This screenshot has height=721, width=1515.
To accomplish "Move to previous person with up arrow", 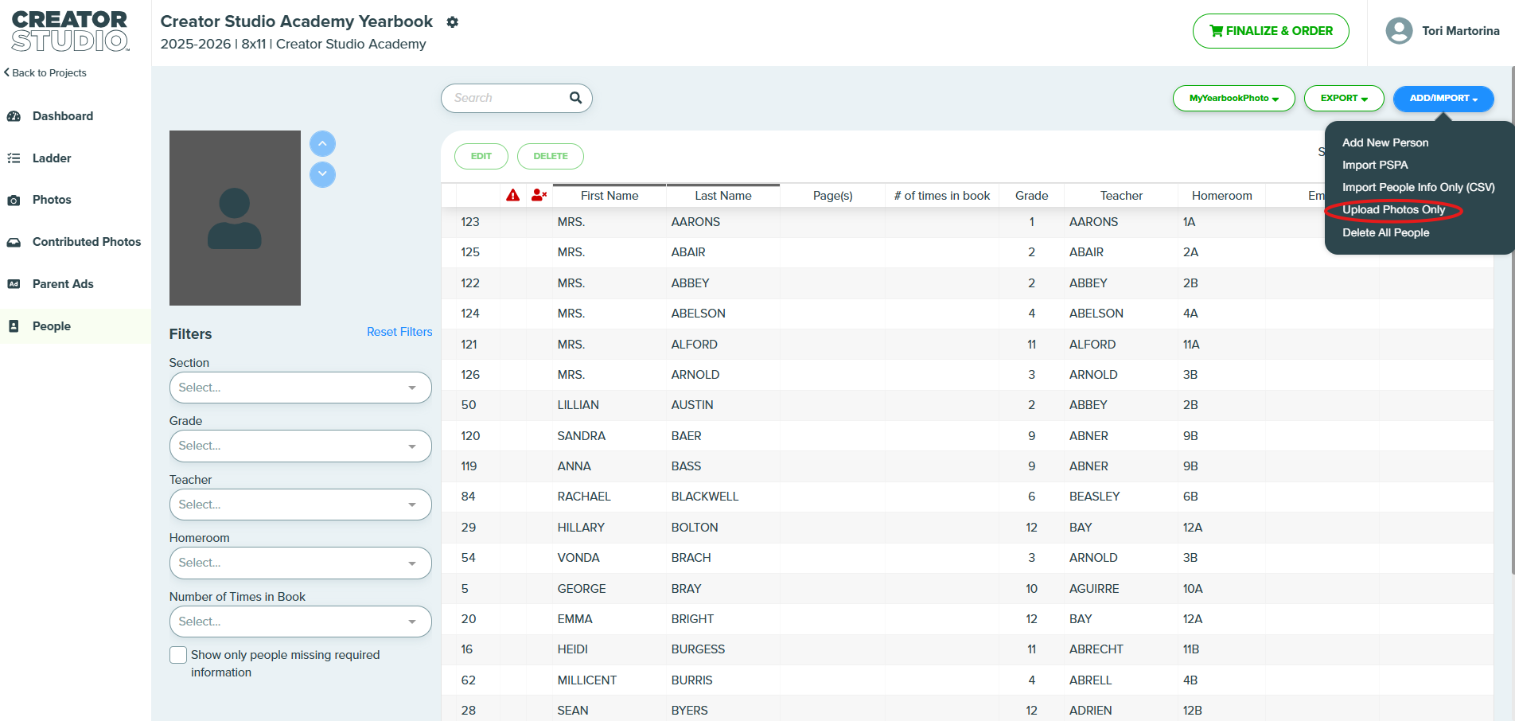I will tap(322, 144).
